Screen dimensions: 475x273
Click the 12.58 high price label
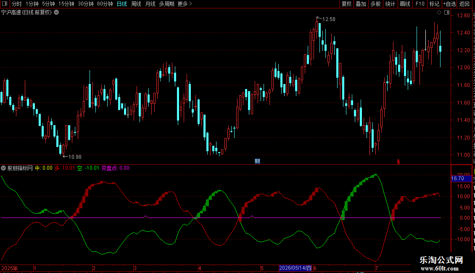point(329,19)
